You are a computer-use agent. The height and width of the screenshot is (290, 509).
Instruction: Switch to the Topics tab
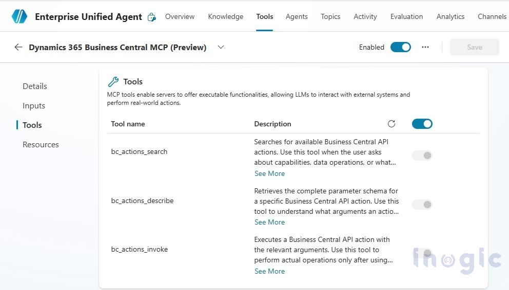point(330,16)
